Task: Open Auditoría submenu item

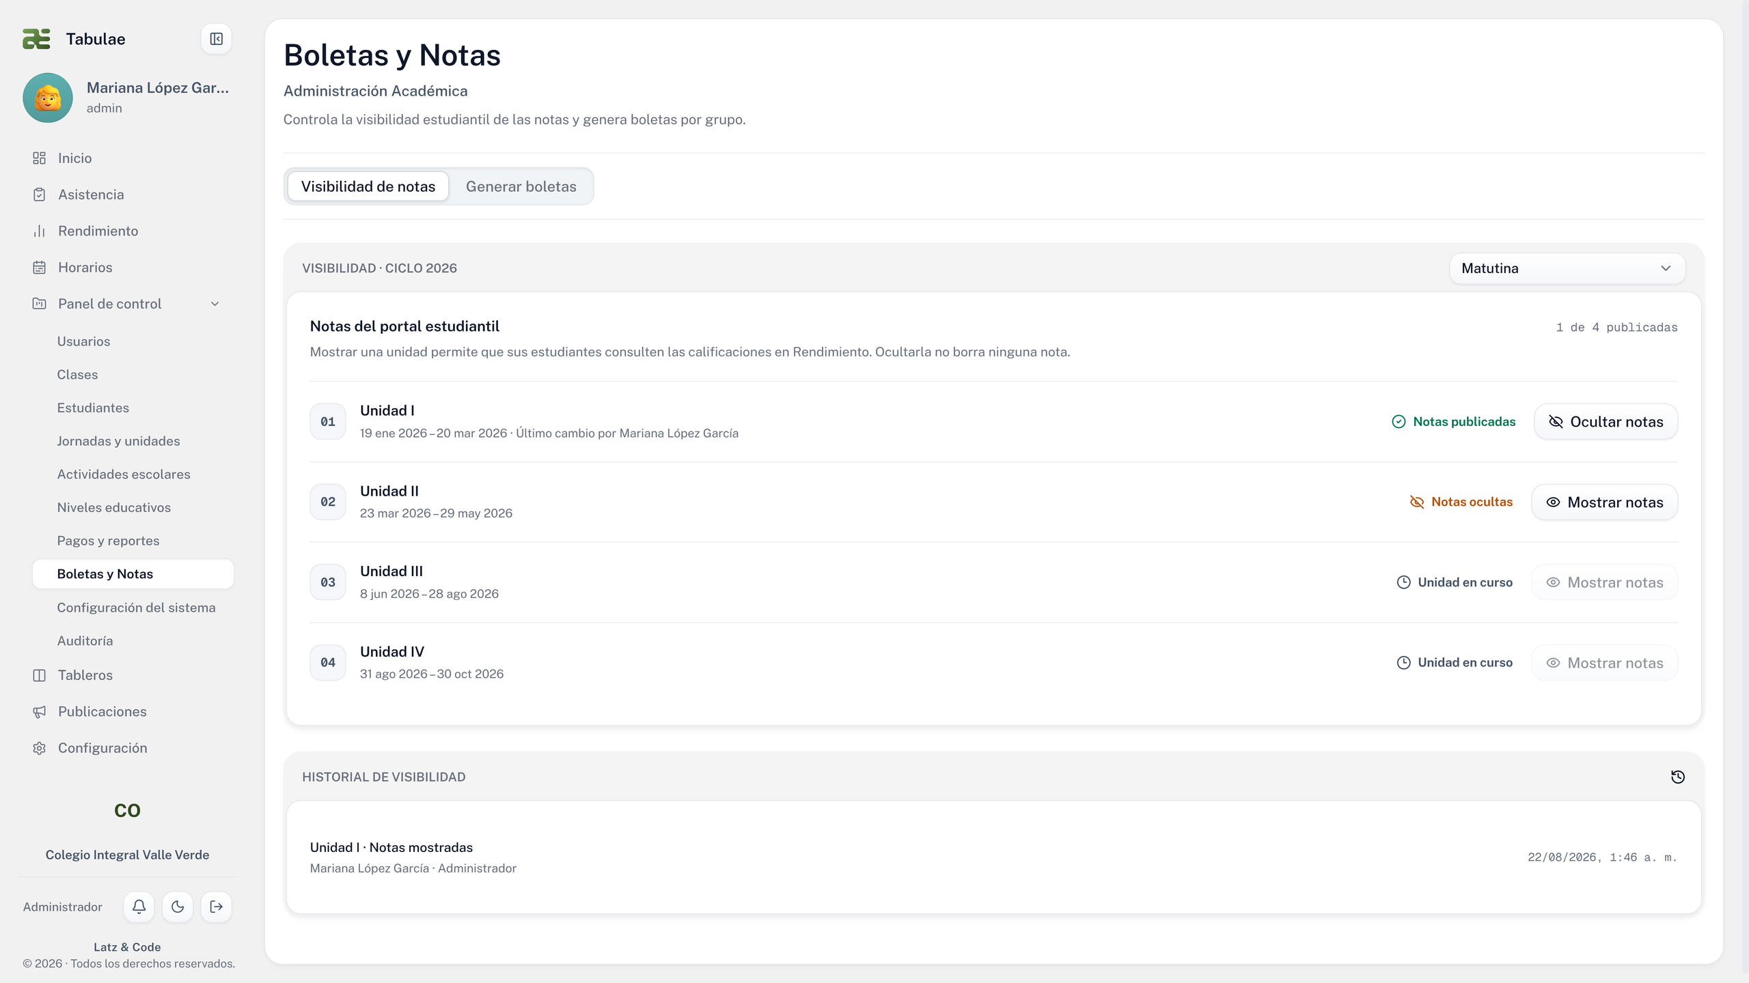Action: point(133,641)
